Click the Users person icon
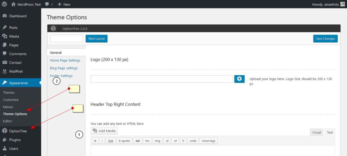Screen dimensions: 347x156 coord(5,149)
